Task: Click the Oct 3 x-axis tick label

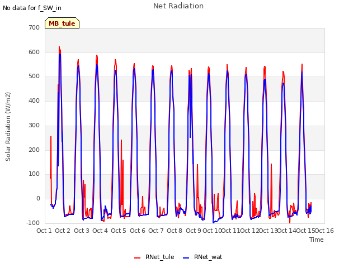Action: (x=82, y=231)
